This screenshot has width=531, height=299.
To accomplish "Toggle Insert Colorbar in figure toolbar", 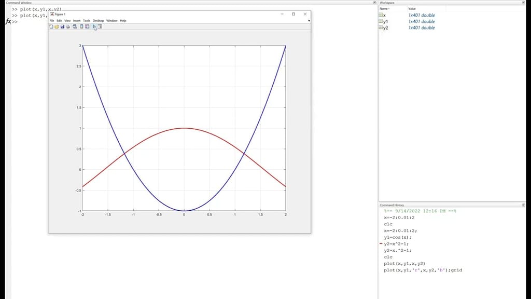I will point(81,26).
